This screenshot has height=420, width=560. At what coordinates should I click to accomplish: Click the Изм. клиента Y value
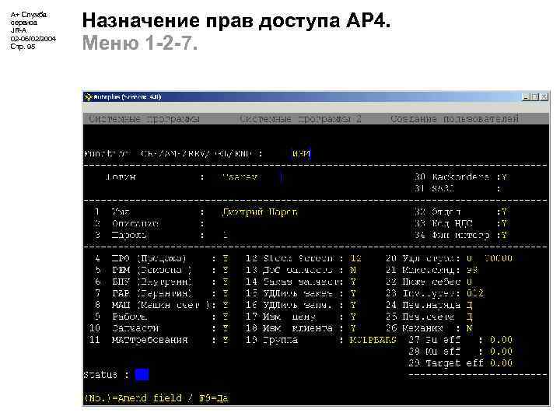(x=353, y=328)
